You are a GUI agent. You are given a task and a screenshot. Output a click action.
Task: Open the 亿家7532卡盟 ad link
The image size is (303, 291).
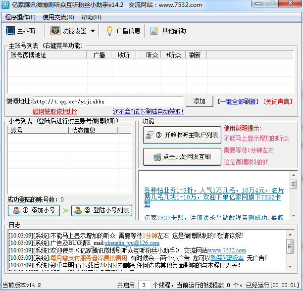click(214, 217)
